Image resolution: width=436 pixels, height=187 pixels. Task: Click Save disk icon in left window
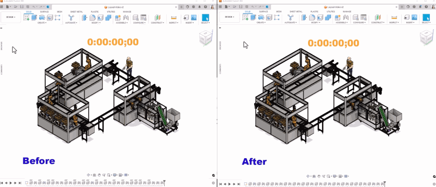[22, 7]
